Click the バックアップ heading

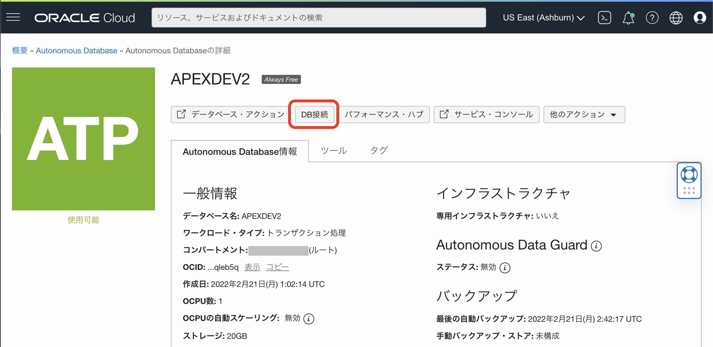point(477,296)
